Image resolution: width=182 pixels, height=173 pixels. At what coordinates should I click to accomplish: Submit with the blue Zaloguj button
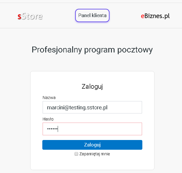point(92,145)
